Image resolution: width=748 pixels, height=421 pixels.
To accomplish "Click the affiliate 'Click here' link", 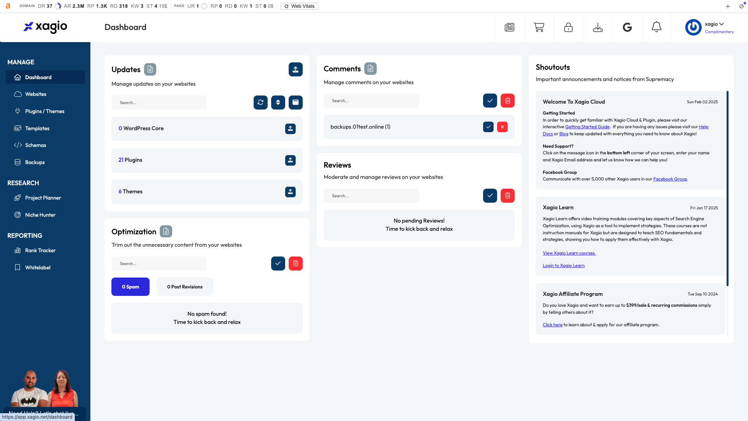I will click(x=552, y=325).
